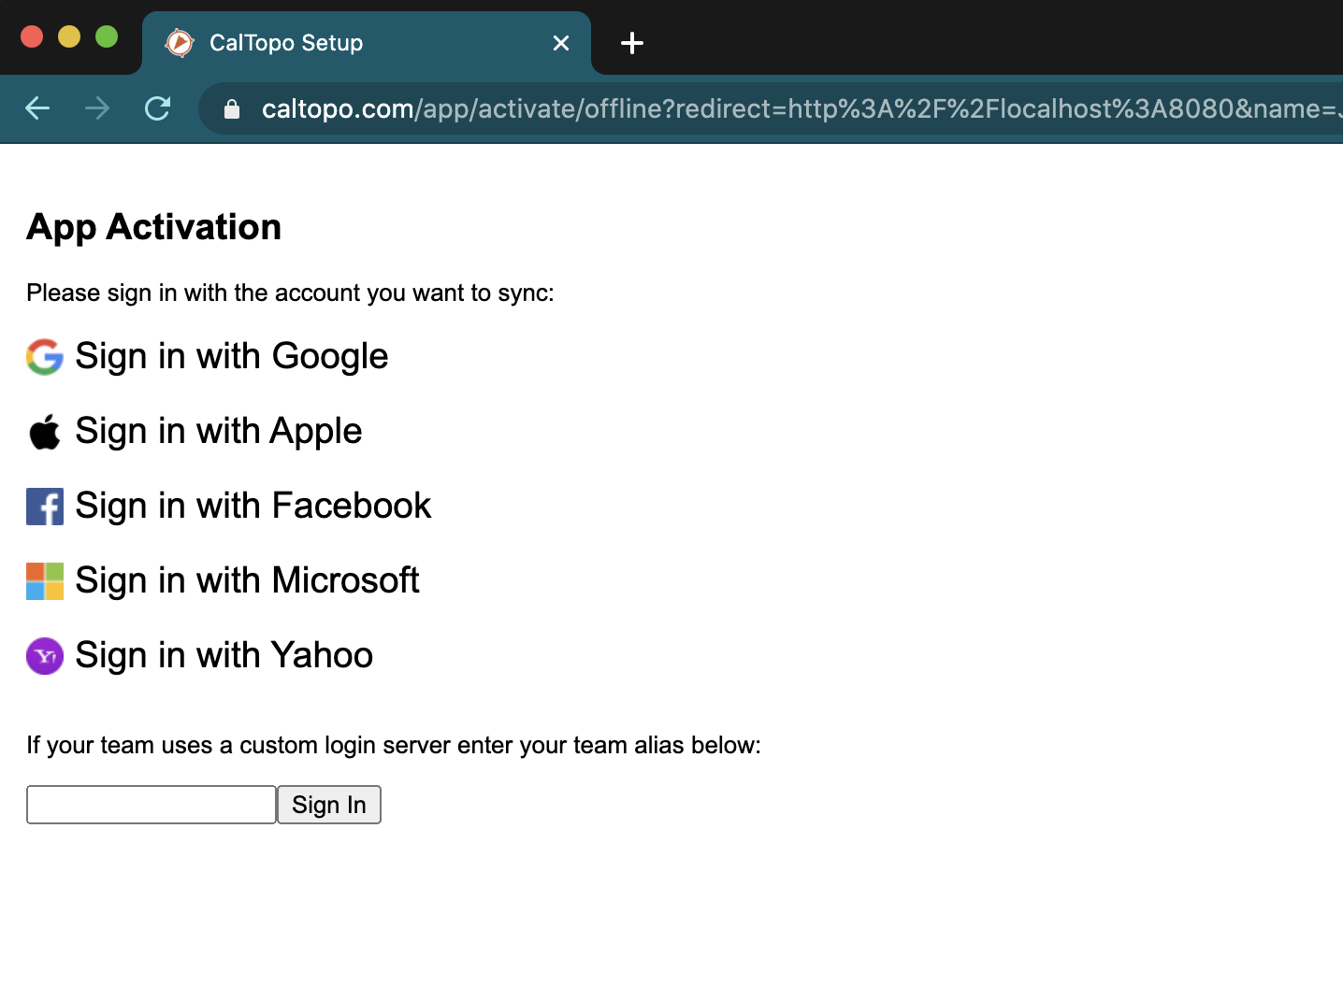Click the Facebook logo icon
Screen dimensions: 1343x1000
[45, 507]
